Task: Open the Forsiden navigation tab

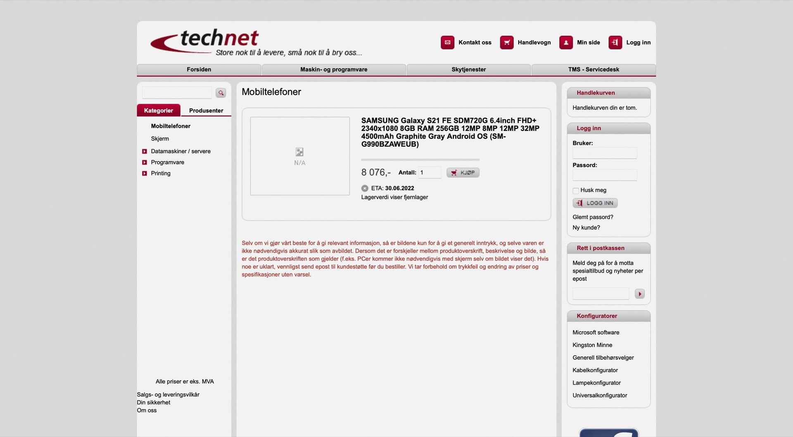Action: point(199,69)
